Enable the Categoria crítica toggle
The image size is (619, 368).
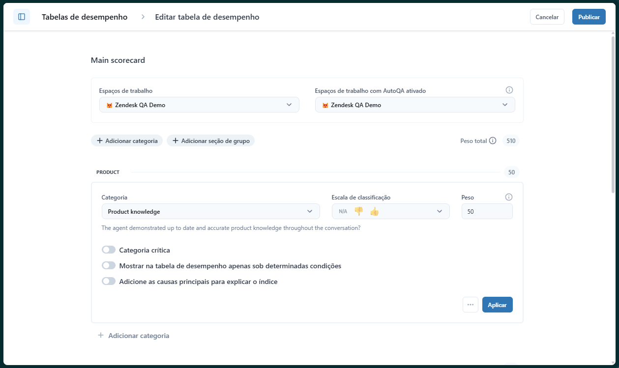[x=109, y=250]
